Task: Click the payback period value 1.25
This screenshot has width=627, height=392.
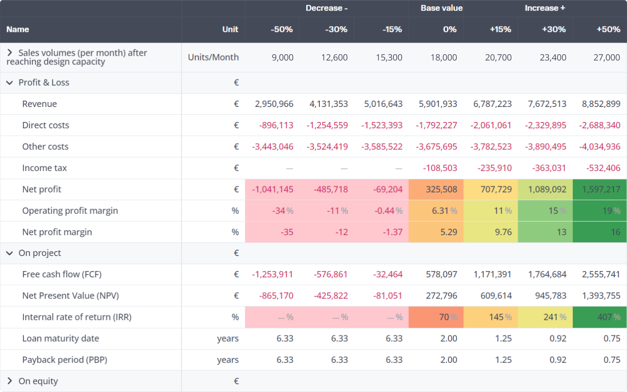Action: [504, 360]
